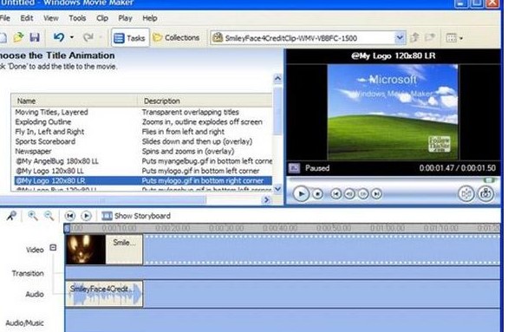Play the preview in the monitor
Screen dimensions: 508x332
[301, 193]
